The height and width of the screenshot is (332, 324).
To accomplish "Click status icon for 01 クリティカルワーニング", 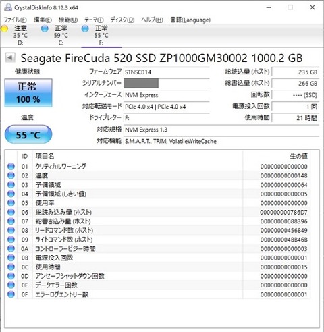I will coord(11,167).
